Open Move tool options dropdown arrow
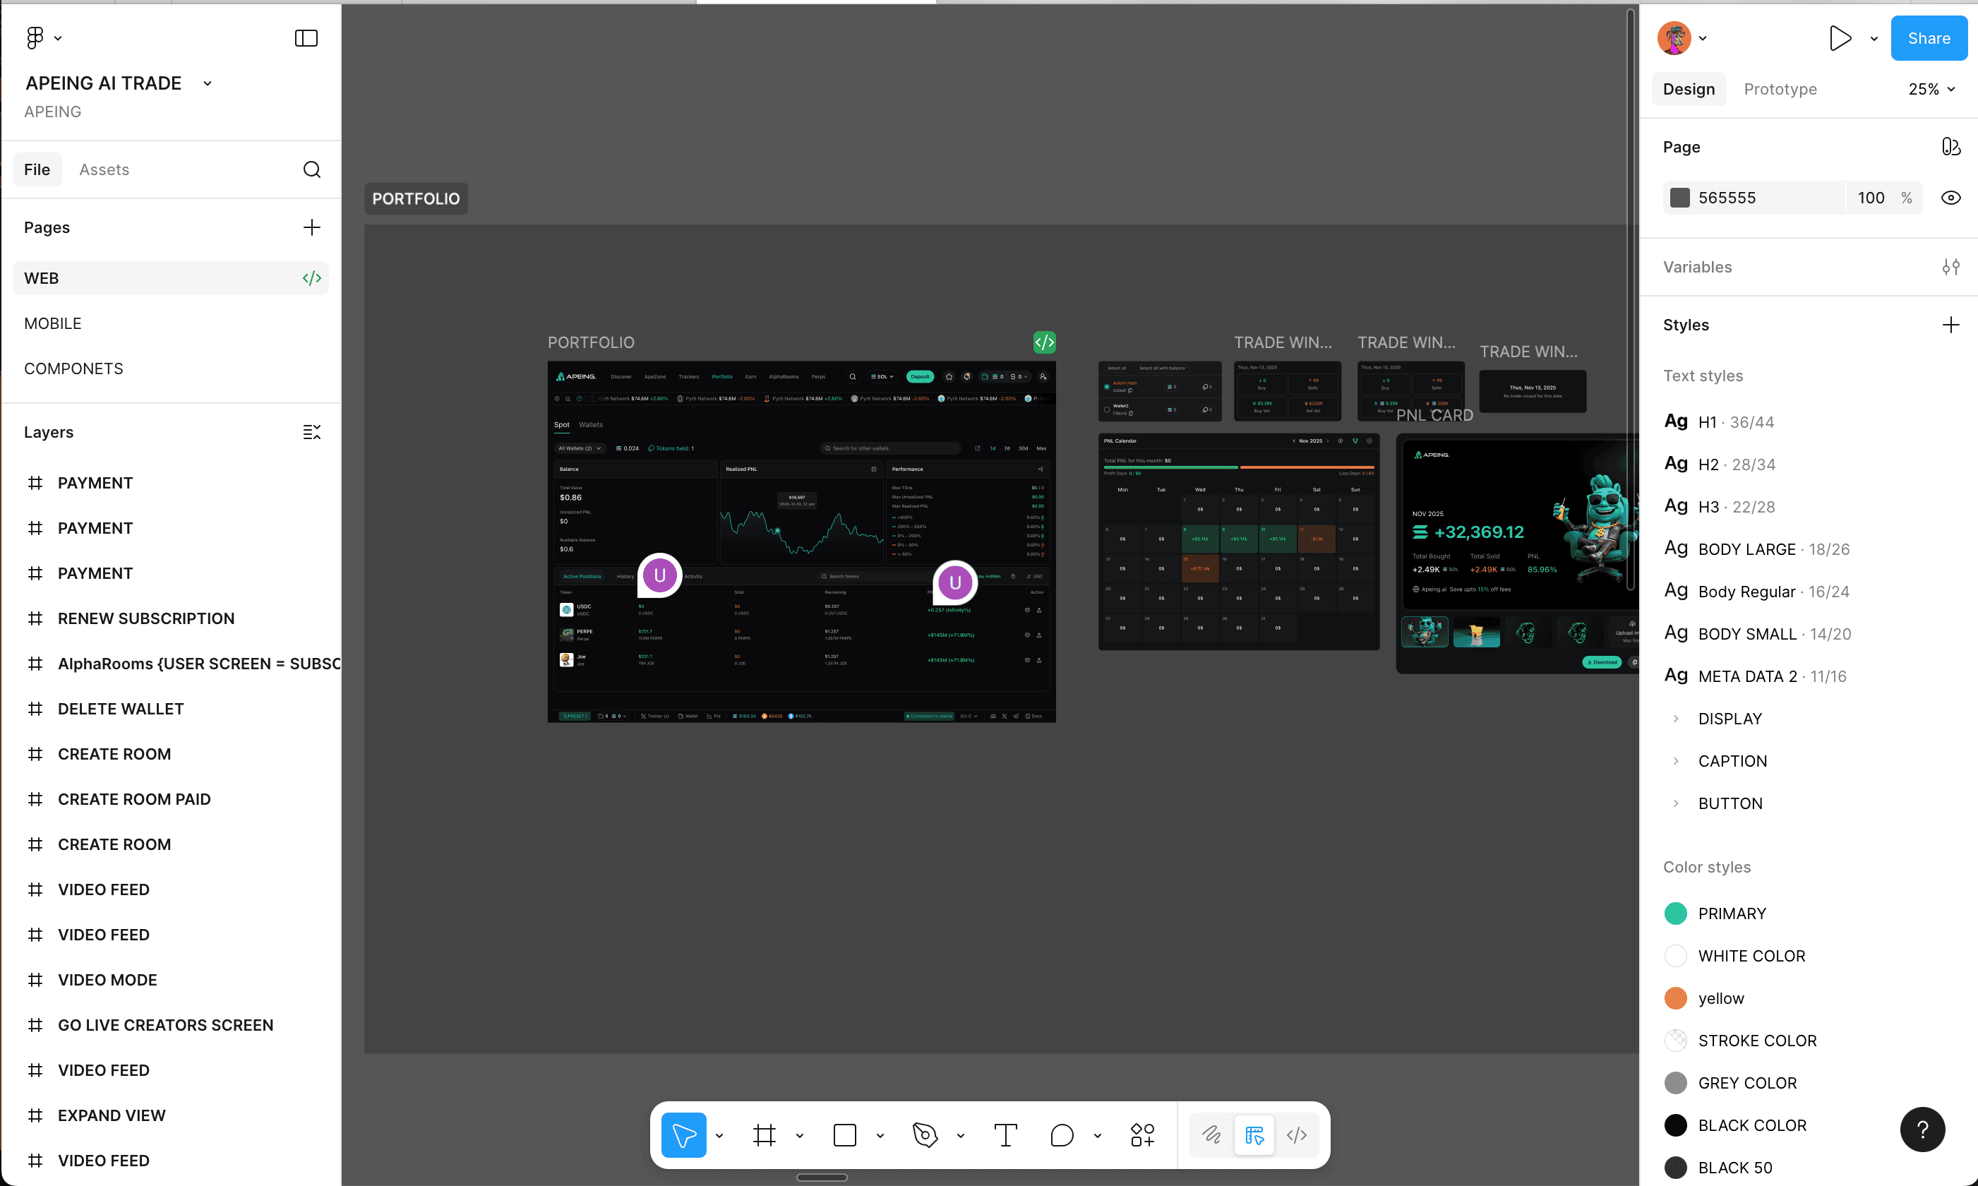This screenshot has height=1186, width=1978. [719, 1136]
